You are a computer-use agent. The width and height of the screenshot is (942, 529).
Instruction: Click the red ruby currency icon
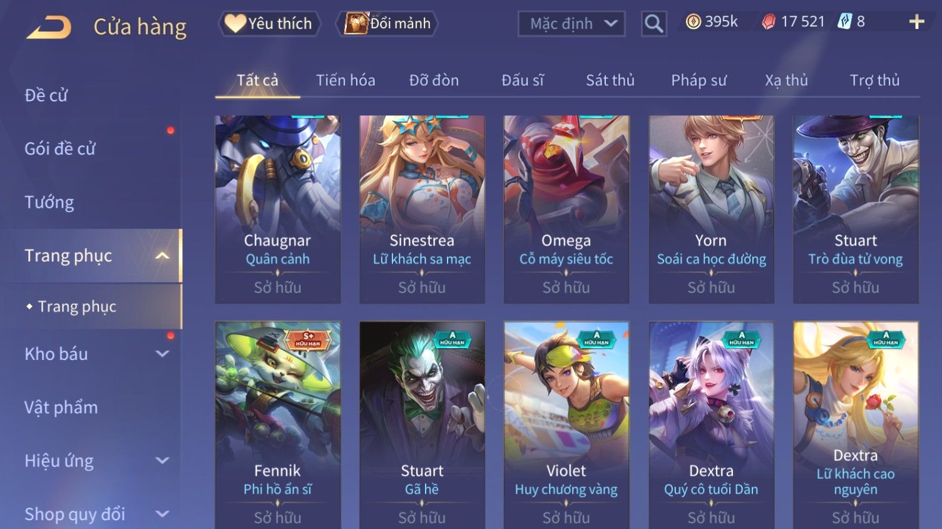point(768,22)
